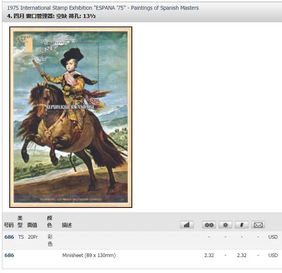Click the 20Fr face value cell
This screenshot has width=282, height=273.
pos(33,237)
